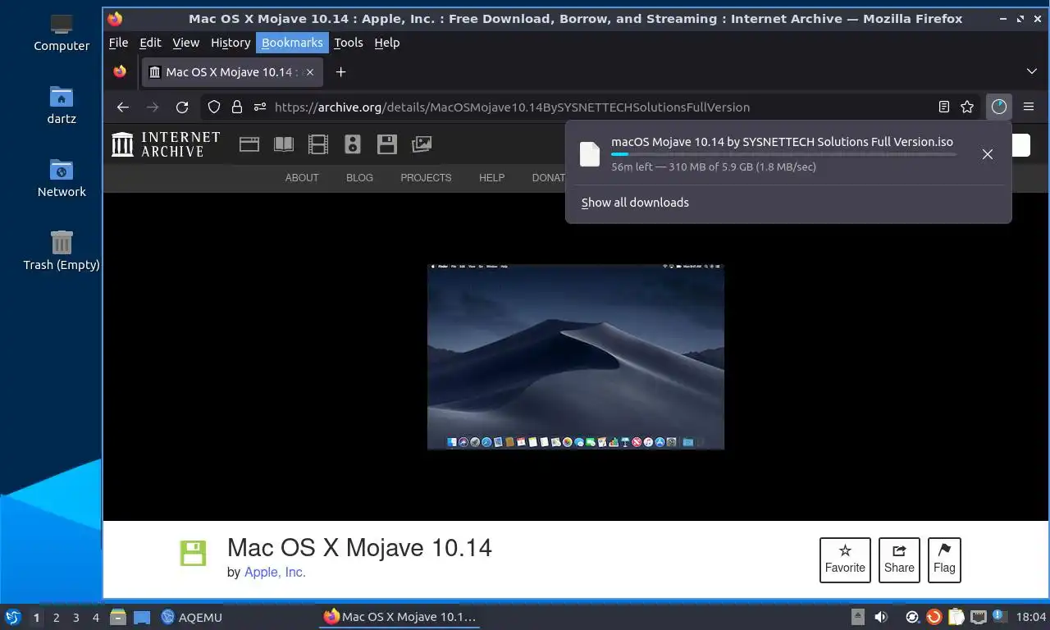Image resolution: width=1050 pixels, height=630 pixels.
Task: Switch to the AQEMU taskbar window
Action: (192, 617)
